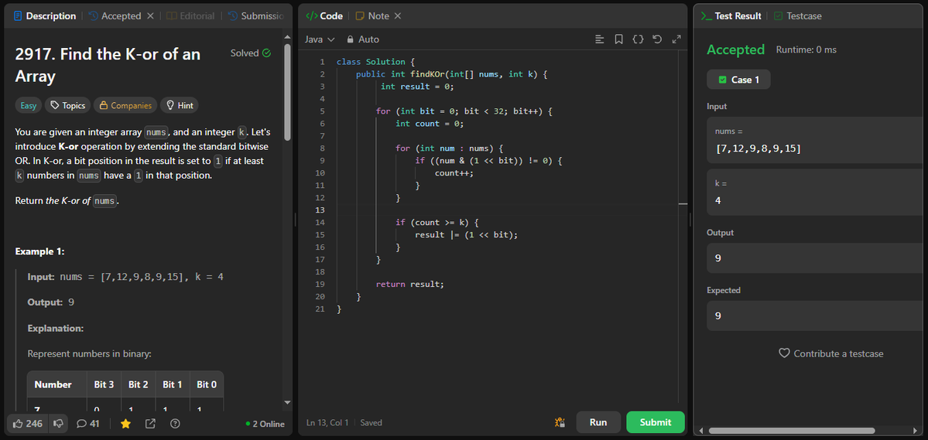Click the Number table header cell

[x=57, y=384]
